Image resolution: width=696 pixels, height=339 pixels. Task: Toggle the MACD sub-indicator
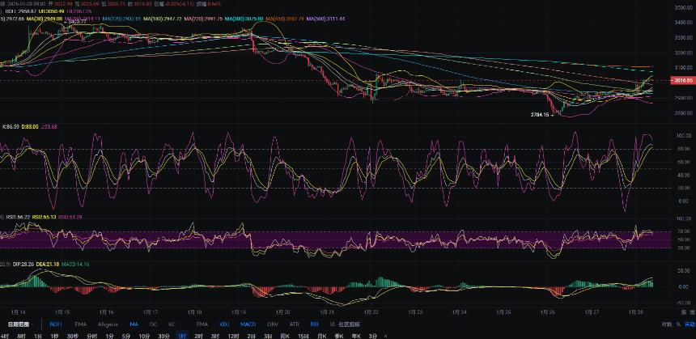248,324
